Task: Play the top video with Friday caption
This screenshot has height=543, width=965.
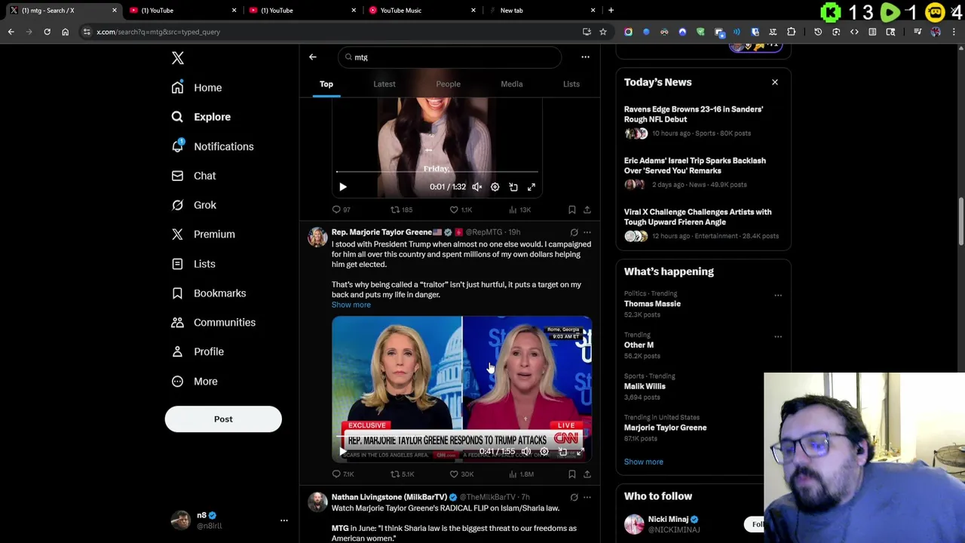Action: pos(343,187)
